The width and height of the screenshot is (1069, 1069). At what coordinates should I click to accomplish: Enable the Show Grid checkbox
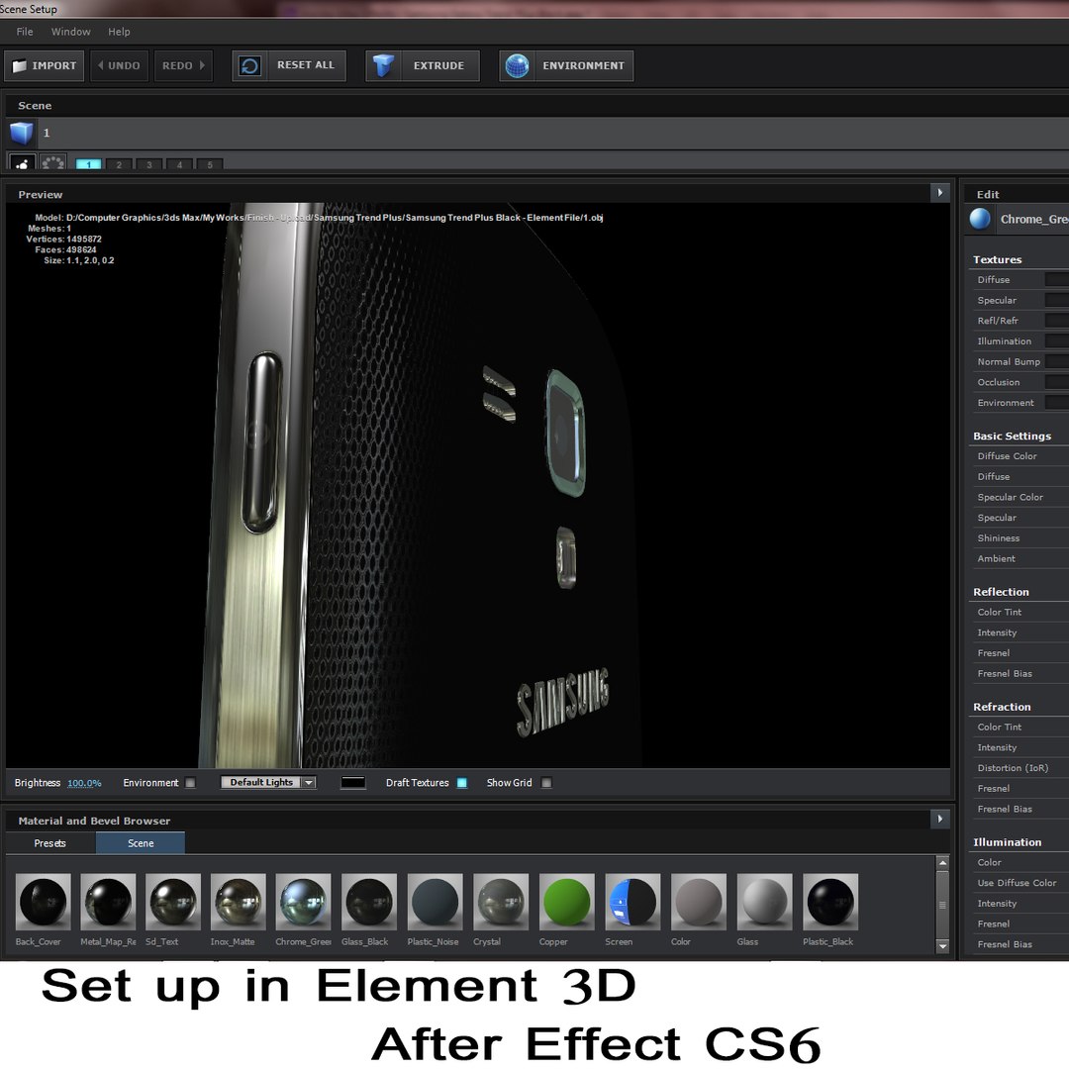click(x=546, y=783)
